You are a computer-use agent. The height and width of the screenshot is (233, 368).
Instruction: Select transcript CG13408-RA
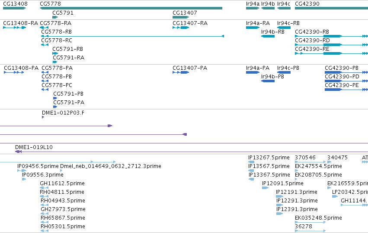(x=20, y=23)
